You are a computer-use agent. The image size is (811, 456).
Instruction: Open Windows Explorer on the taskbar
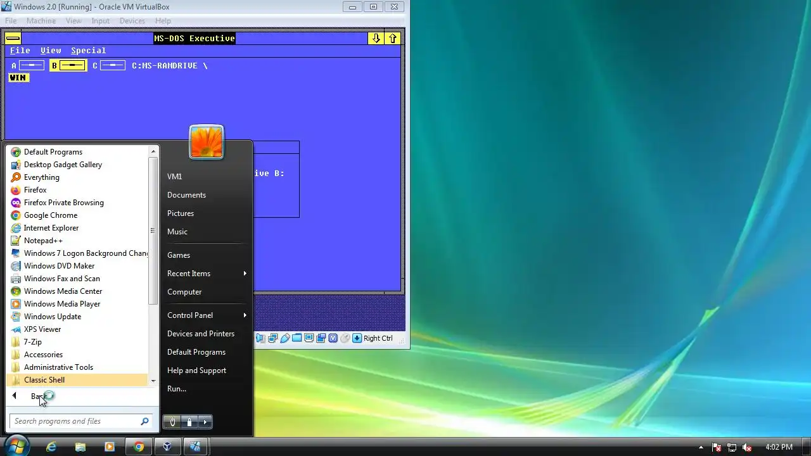(x=80, y=446)
